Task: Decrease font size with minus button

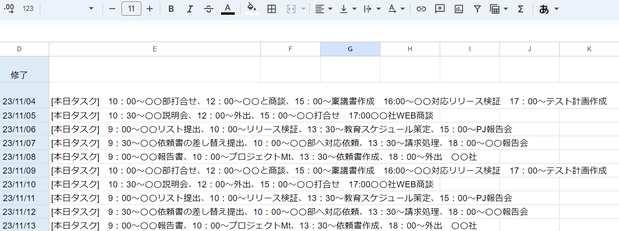Action: [112, 9]
